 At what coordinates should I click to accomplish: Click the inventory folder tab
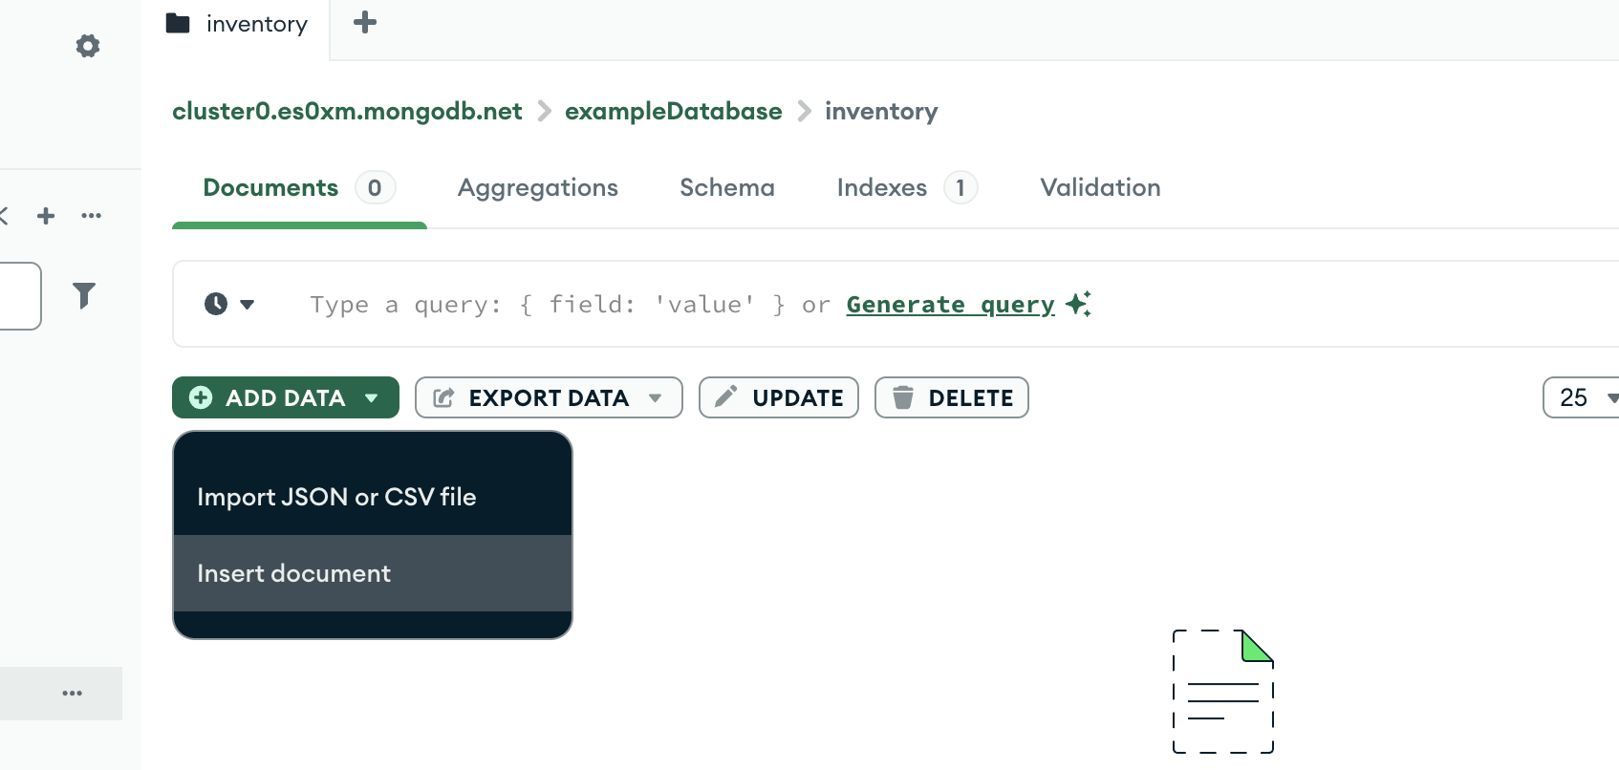click(x=237, y=24)
